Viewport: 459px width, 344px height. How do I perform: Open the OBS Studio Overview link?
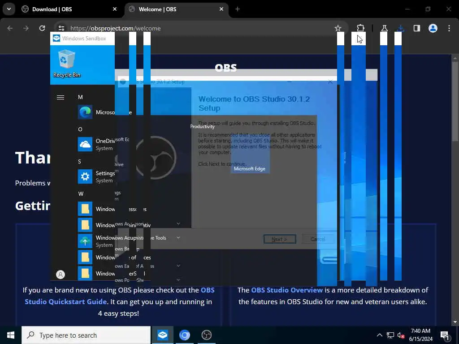(x=287, y=290)
